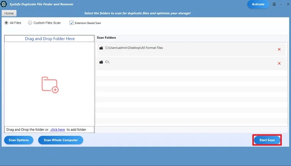The image size is (291, 166).
Task: Remove the C:\ folder with red X
Action: (x=279, y=64)
